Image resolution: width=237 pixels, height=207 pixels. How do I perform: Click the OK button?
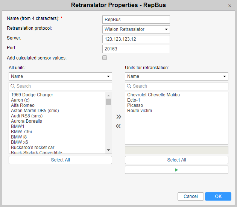click(x=218, y=196)
